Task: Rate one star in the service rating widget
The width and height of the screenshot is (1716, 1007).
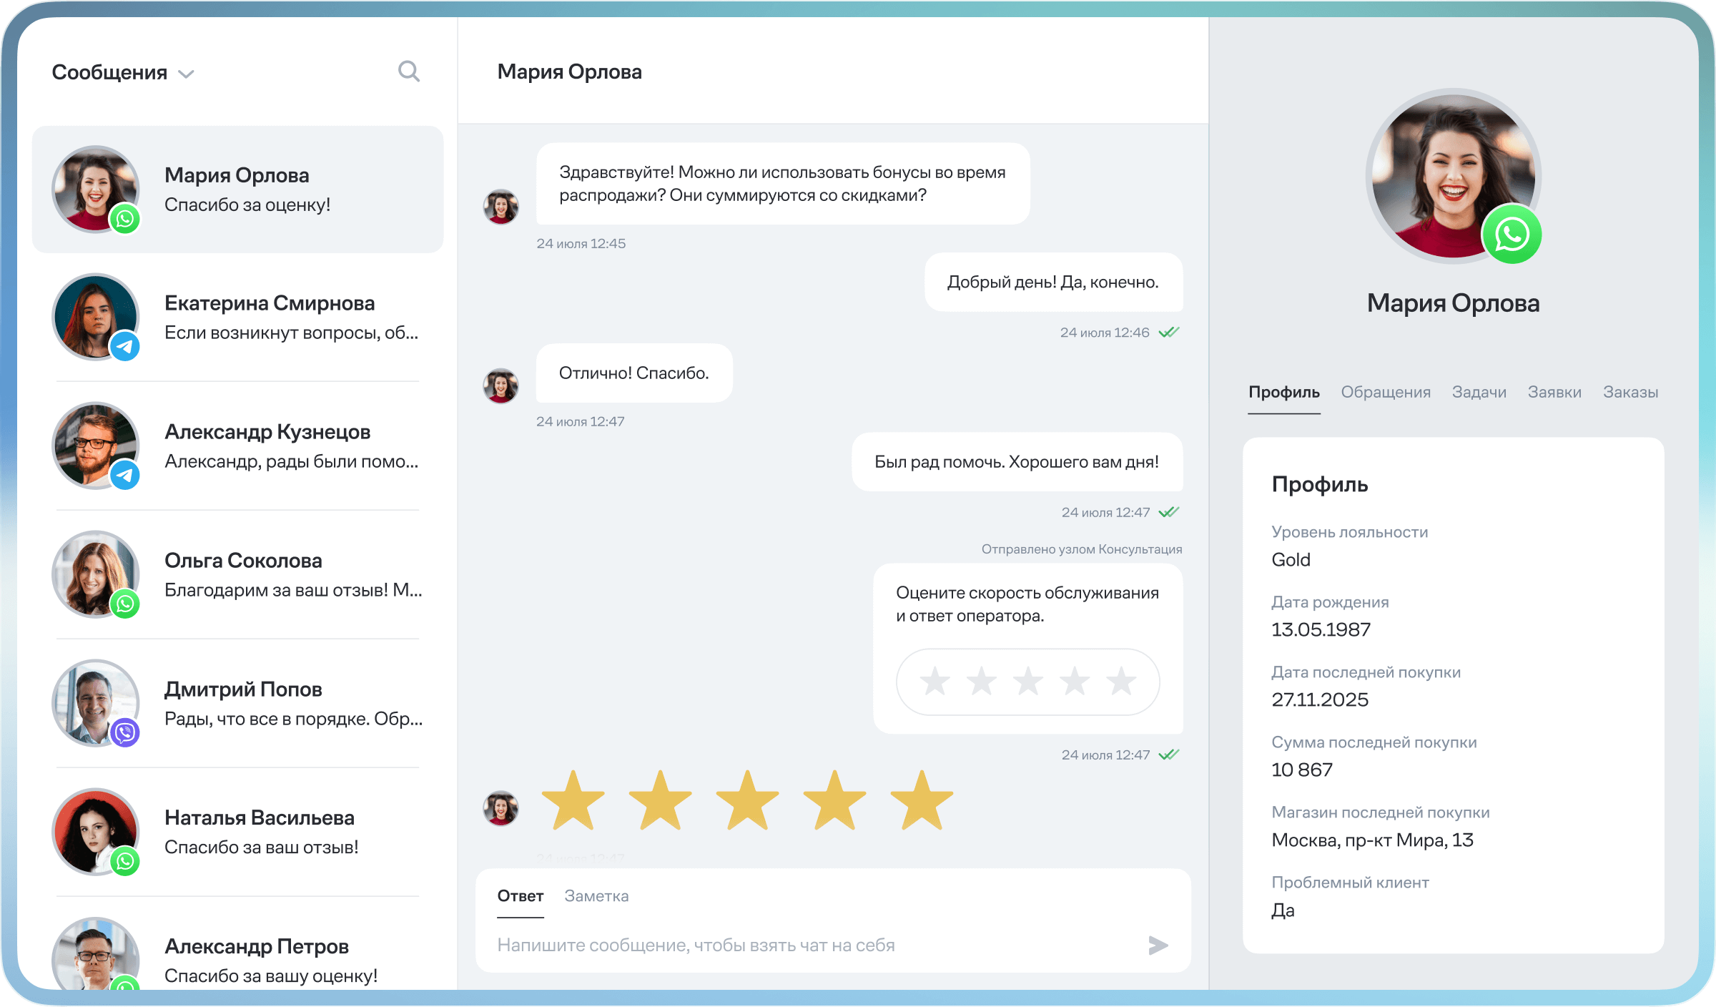Action: point(935,682)
